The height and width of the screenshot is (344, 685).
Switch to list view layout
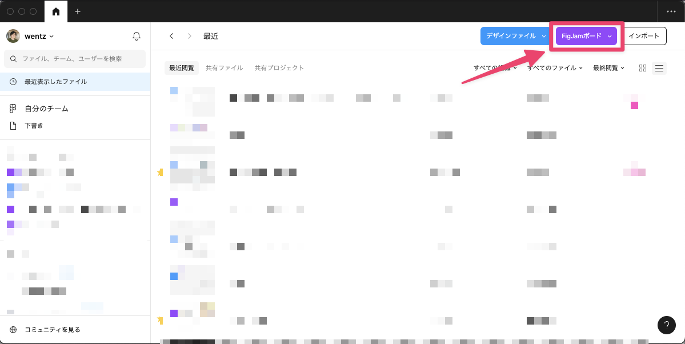[659, 68]
